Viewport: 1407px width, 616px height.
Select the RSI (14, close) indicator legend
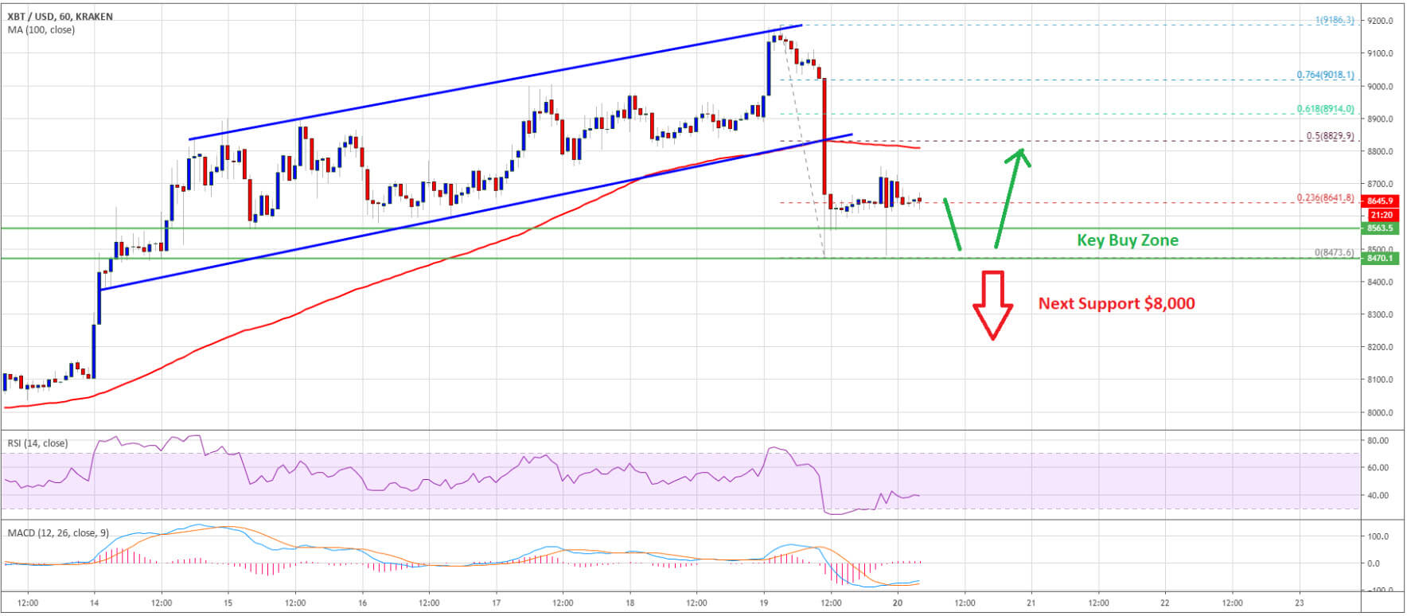click(38, 443)
